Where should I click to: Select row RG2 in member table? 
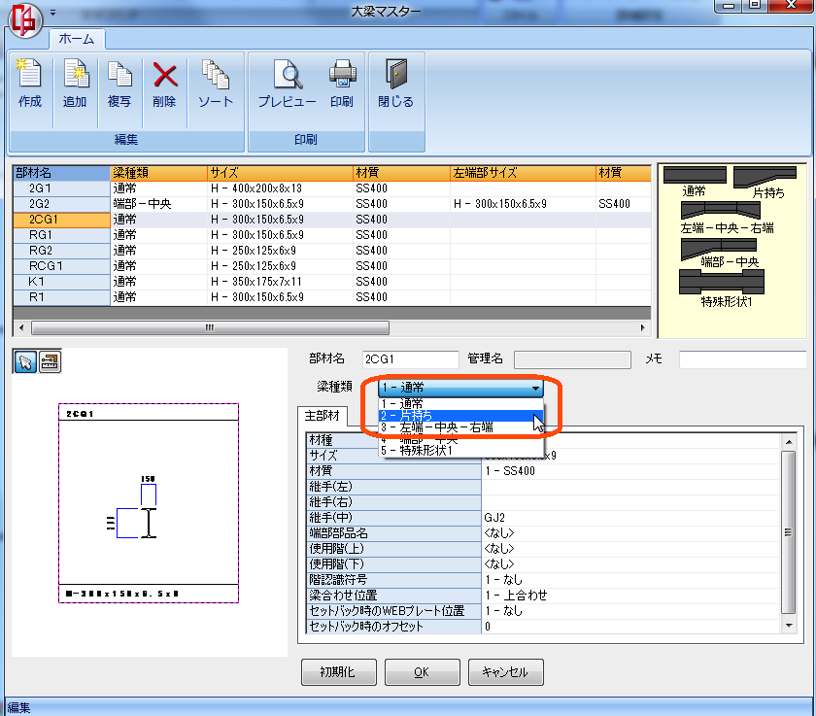coord(332,251)
